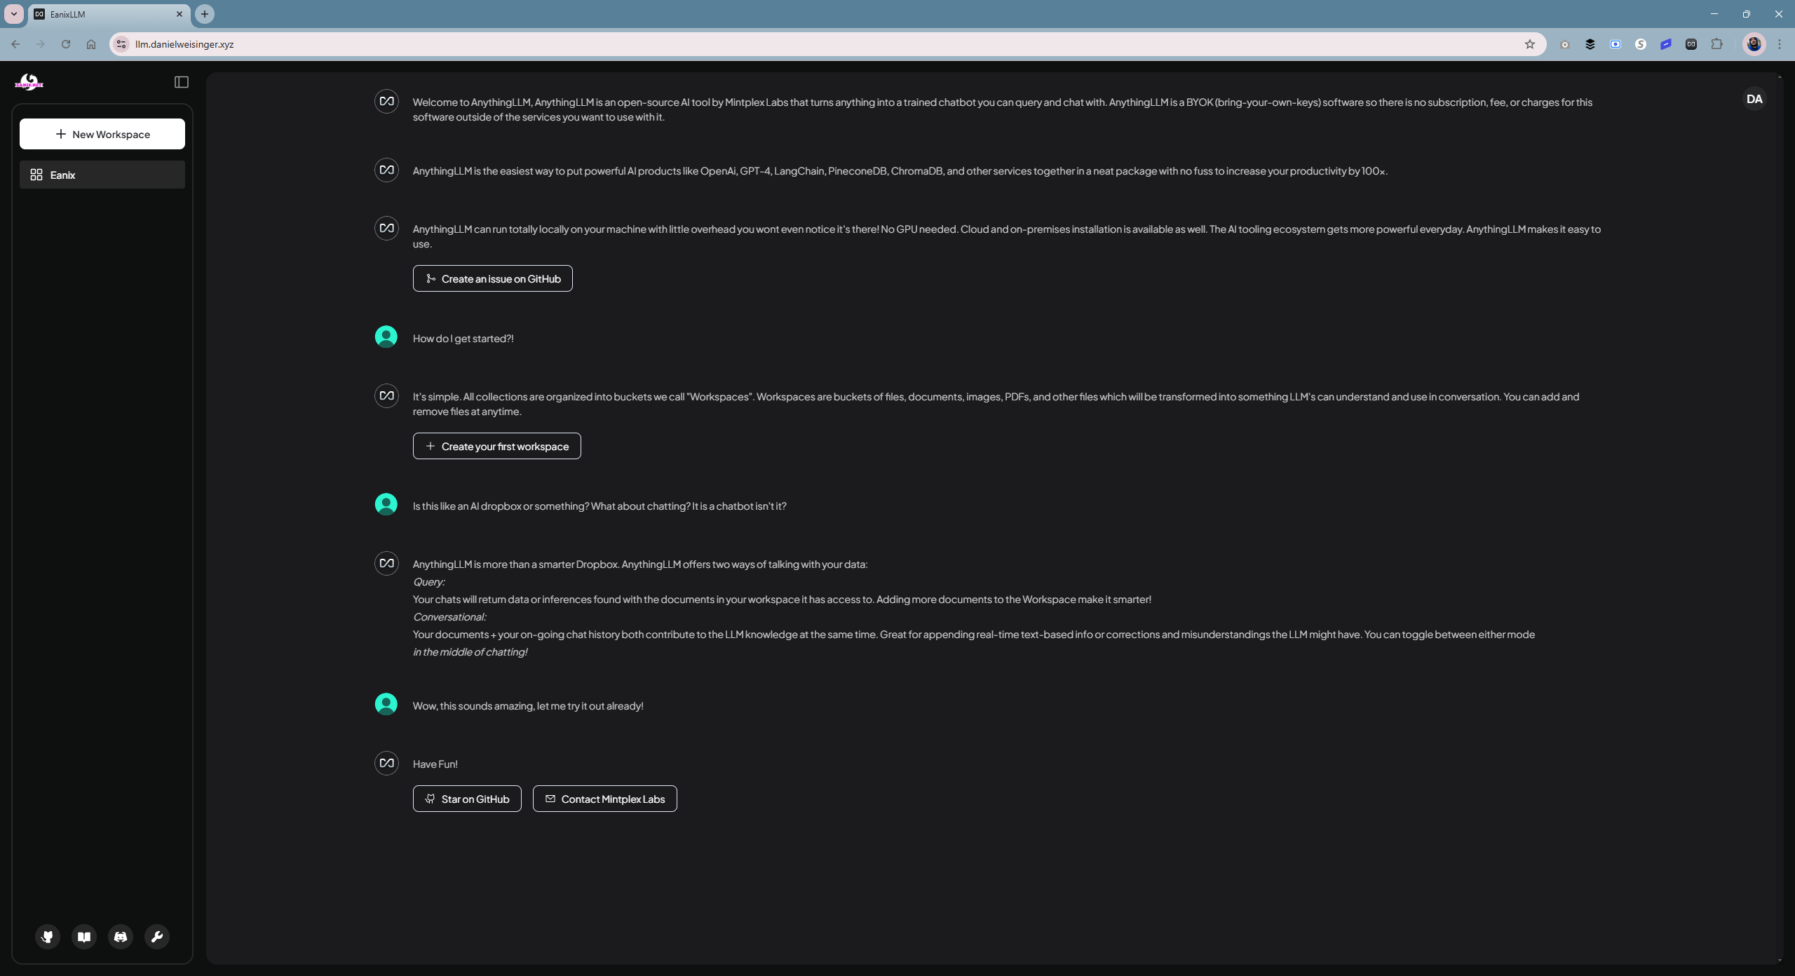The height and width of the screenshot is (976, 1795).
Task: Select the Eanix workspace in the sidebar
Action: (x=102, y=175)
